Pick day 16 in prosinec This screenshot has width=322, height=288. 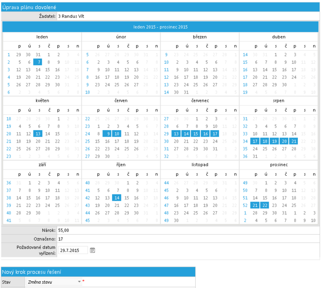274,198
